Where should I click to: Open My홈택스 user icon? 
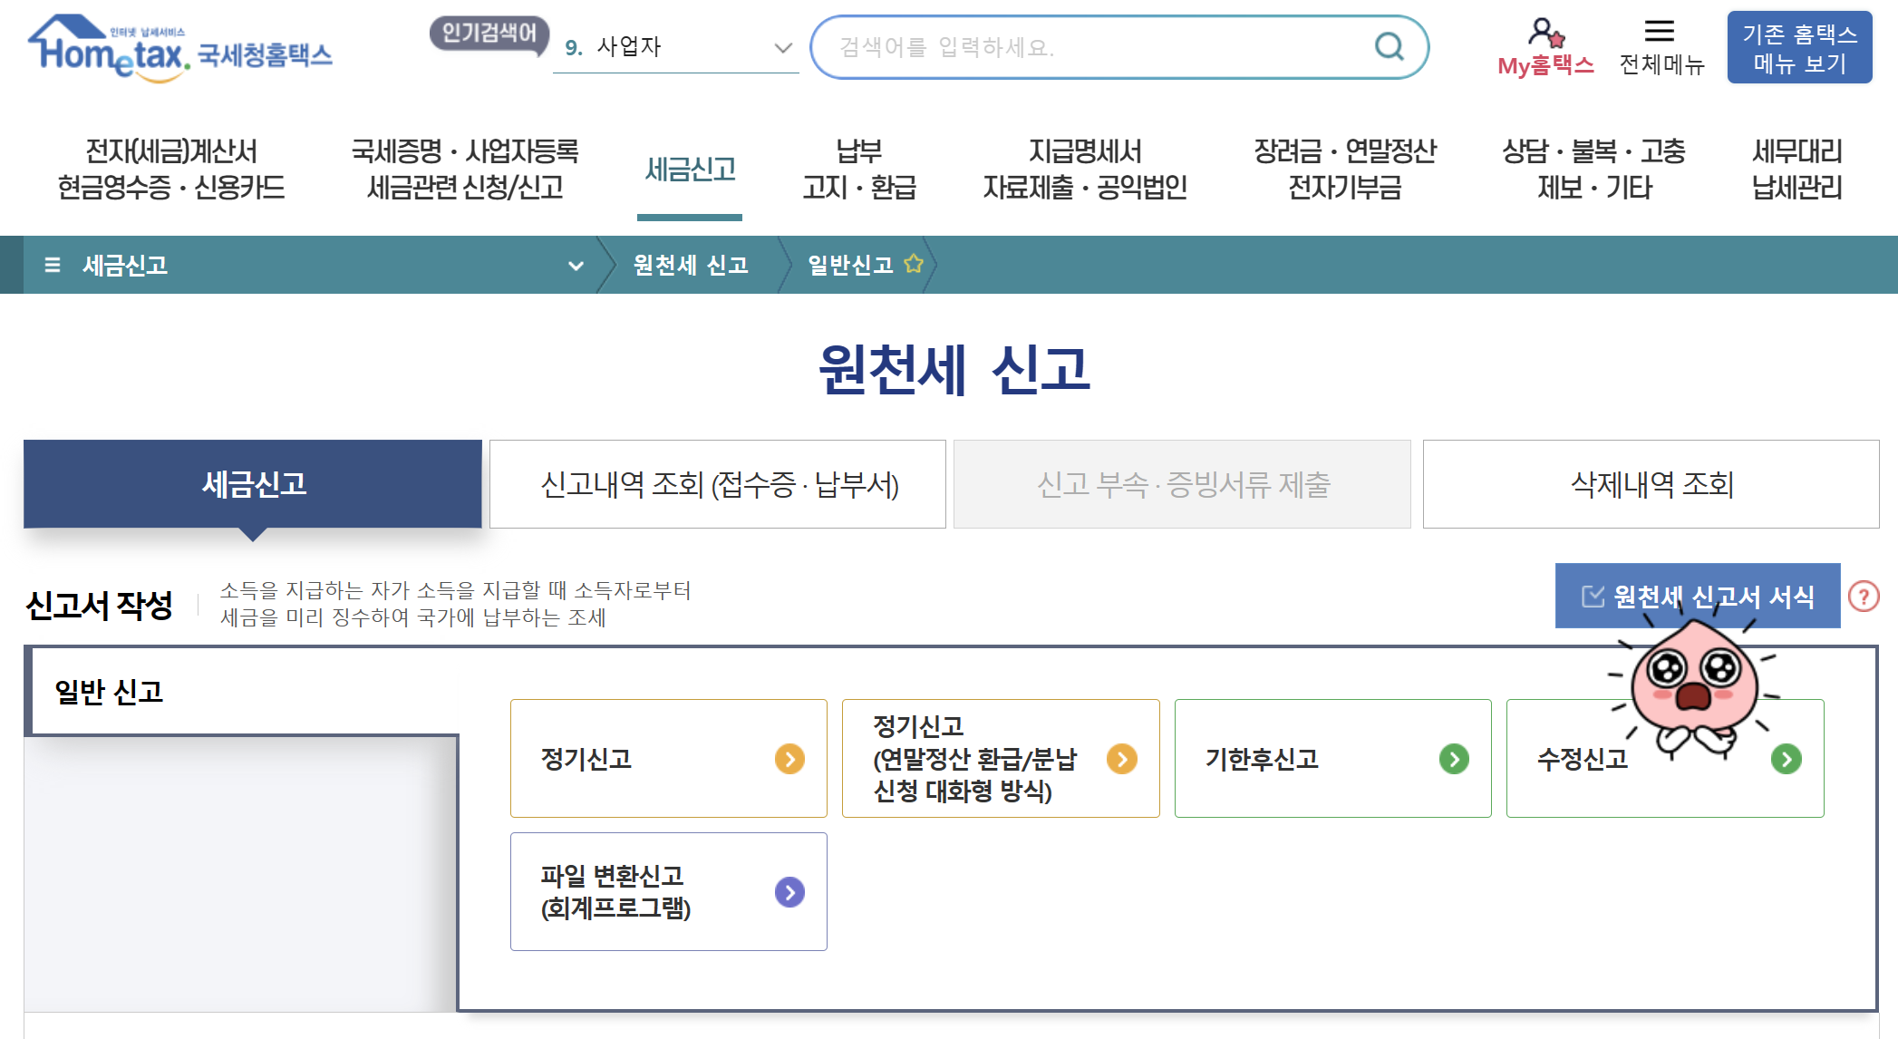click(x=1545, y=34)
